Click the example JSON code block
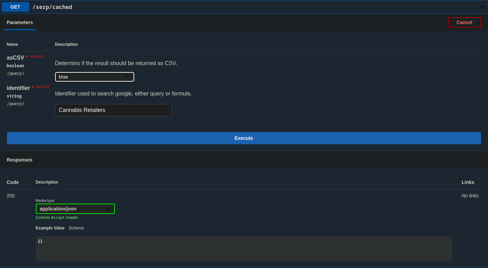The image size is (488, 268). point(244,248)
